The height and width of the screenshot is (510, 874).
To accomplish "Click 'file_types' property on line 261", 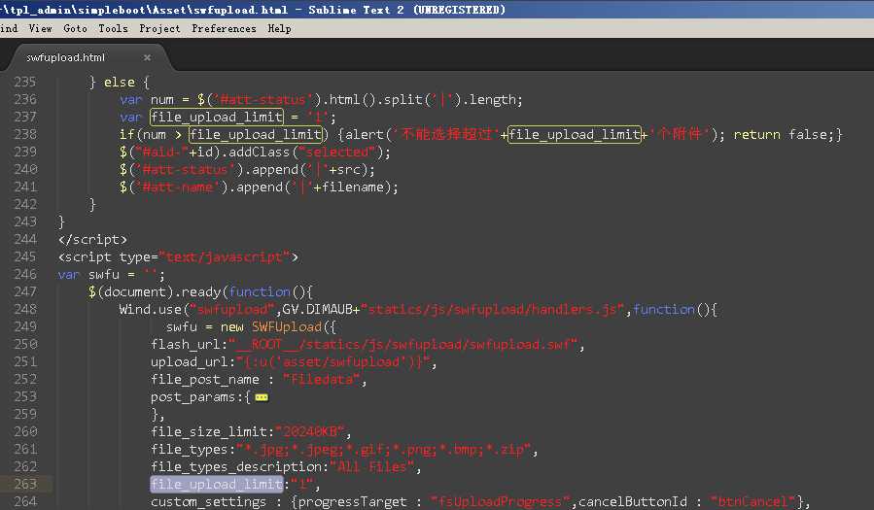I will tap(189, 450).
